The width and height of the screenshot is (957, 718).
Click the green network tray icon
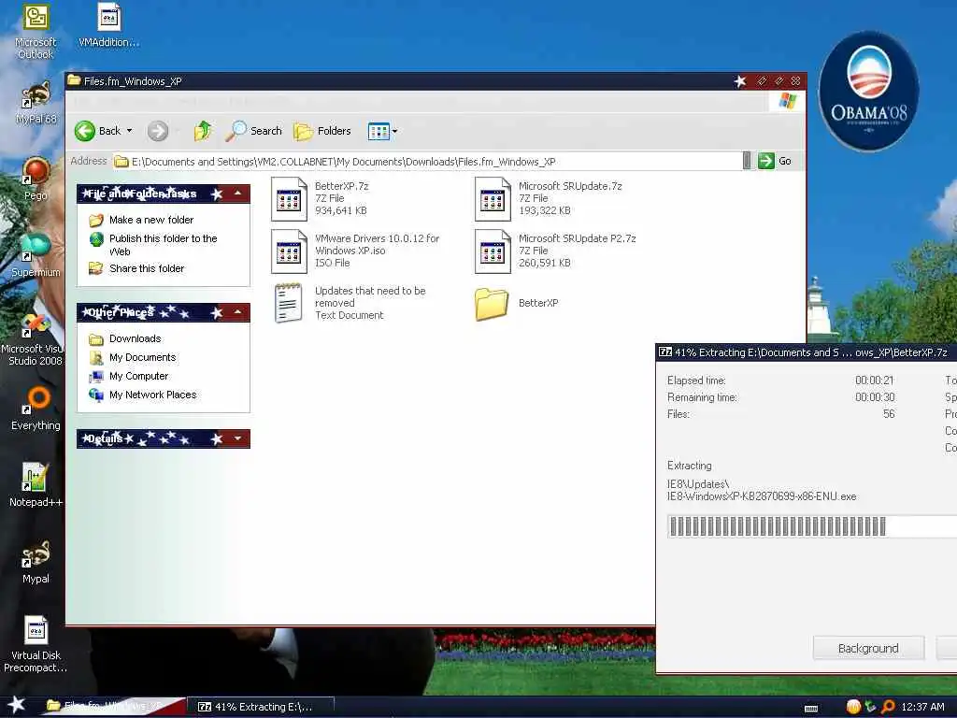(x=870, y=707)
